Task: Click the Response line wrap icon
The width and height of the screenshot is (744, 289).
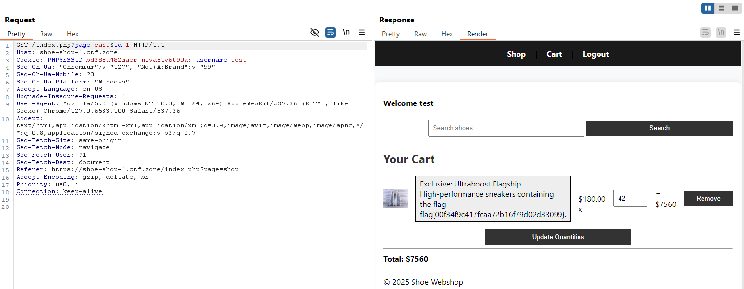Action: [x=705, y=32]
